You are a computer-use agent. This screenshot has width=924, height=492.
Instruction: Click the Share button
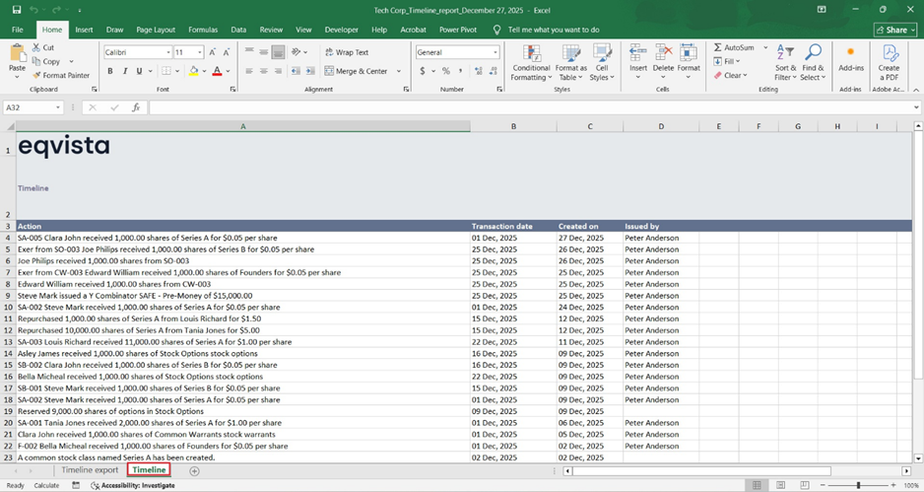pos(894,30)
